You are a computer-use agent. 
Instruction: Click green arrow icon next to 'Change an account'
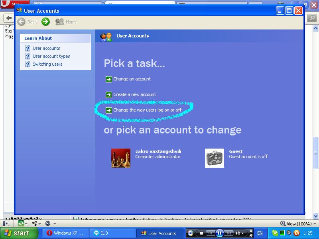point(109,79)
